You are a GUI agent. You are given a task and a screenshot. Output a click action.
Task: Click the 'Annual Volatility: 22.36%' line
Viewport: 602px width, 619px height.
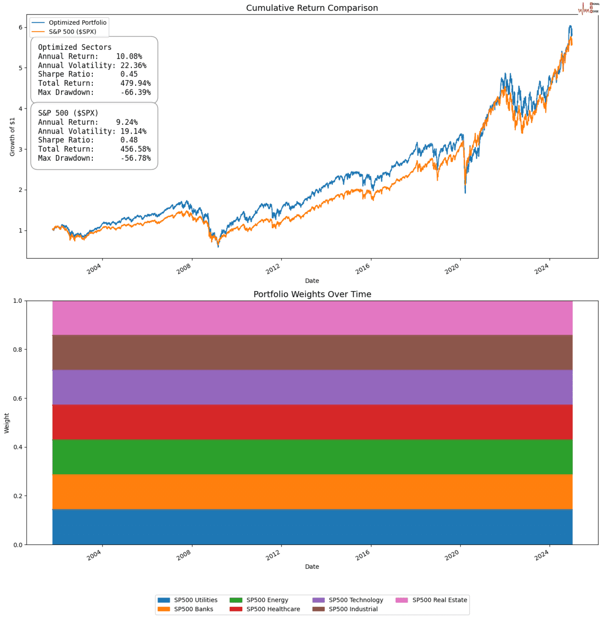(92, 65)
